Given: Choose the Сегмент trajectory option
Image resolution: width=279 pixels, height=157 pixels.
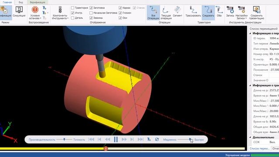Looking at the screenshot, I should point(177,12).
